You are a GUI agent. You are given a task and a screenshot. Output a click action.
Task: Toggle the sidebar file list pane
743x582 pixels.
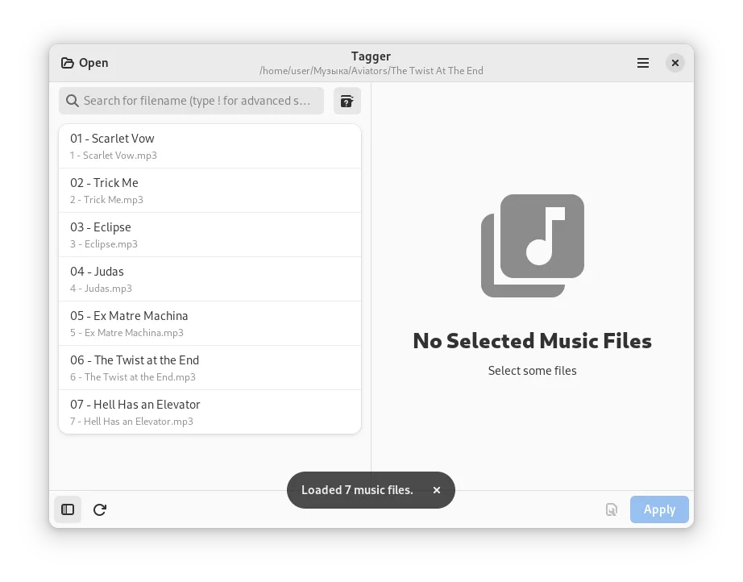coord(68,509)
